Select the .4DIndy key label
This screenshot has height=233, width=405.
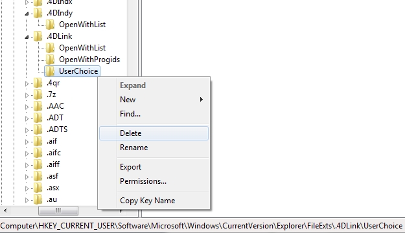60,13
